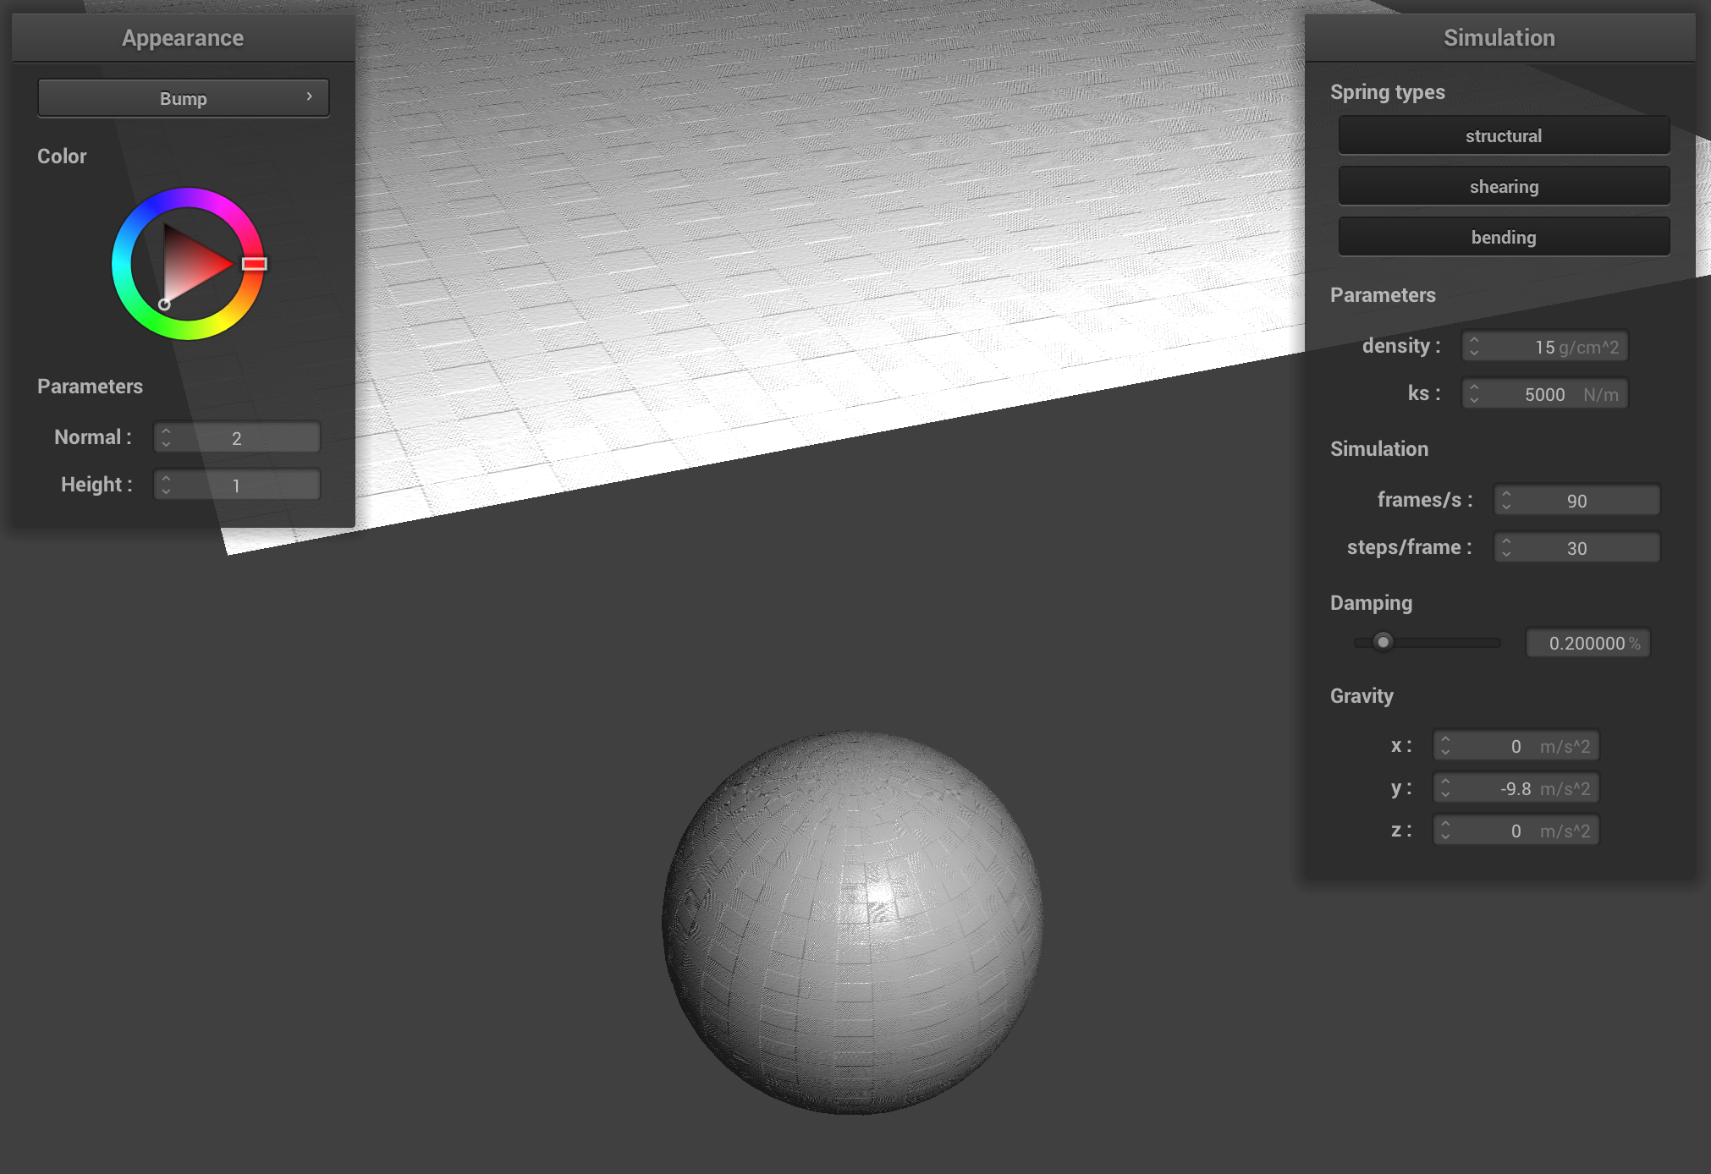Decrease gravity z with the down arrow
The height and width of the screenshot is (1174, 1711).
1446,837
